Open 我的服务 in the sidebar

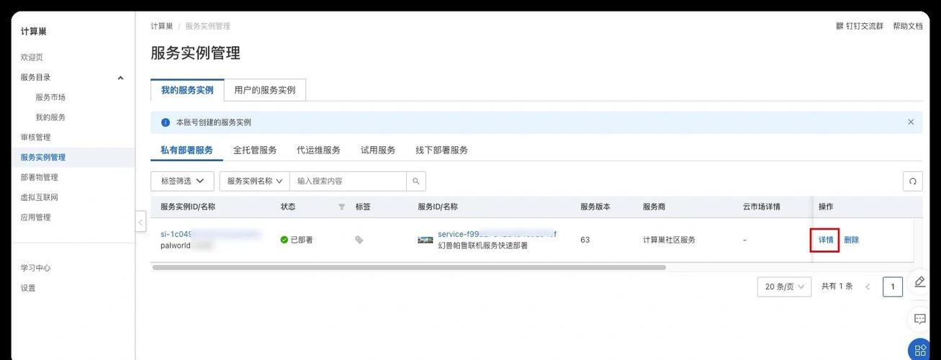pyautogui.click(x=50, y=117)
